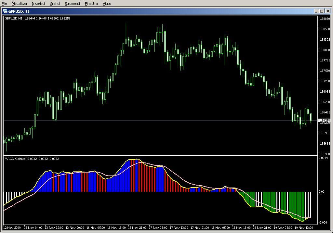Click the 19 Nov 05:00 time label
Image resolution: width=333 pixels, height=233 pixels.
tap(283, 228)
